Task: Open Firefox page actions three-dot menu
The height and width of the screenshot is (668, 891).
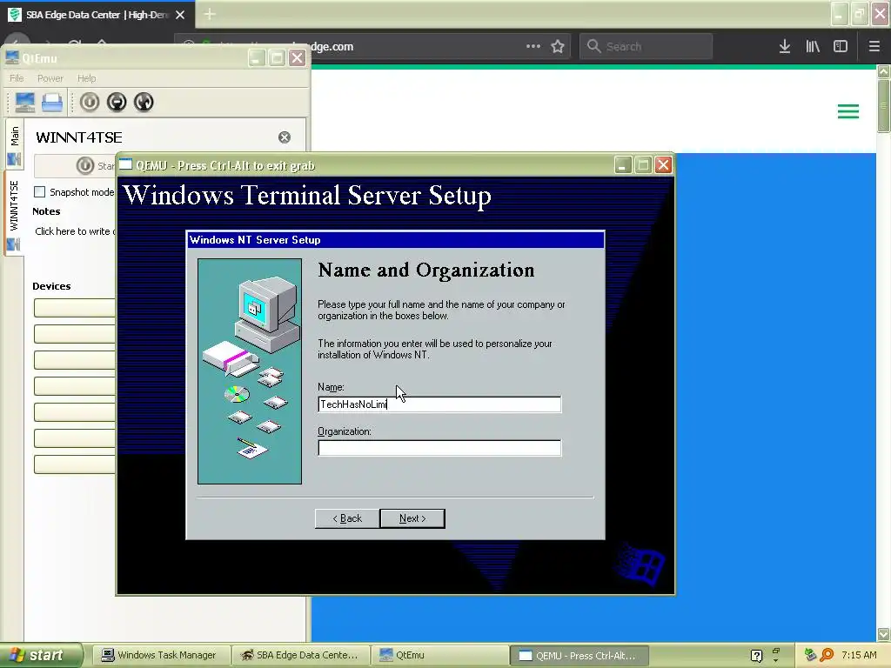Action: pyautogui.click(x=533, y=47)
